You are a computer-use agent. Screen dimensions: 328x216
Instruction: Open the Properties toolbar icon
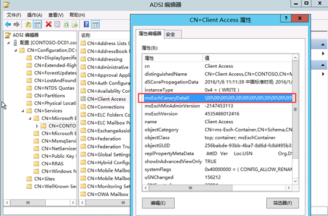pyautogui.click(x=57, y=24)
